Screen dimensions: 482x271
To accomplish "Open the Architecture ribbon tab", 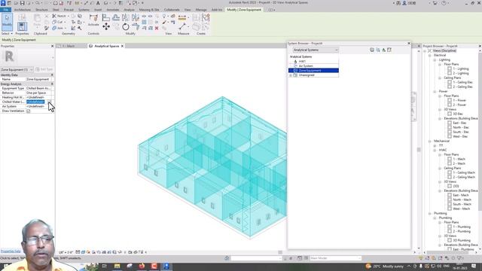I will [23, 10].
